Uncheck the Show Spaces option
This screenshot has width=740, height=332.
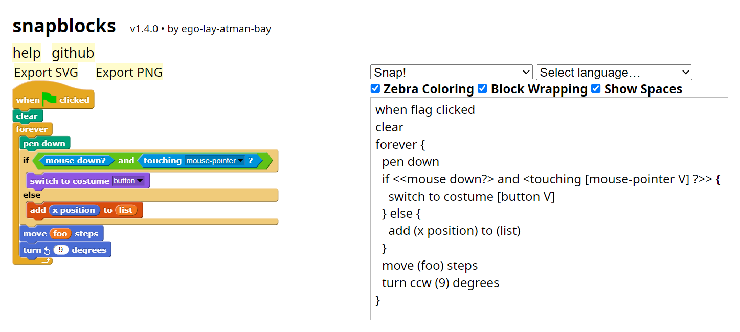coord(596,89)
